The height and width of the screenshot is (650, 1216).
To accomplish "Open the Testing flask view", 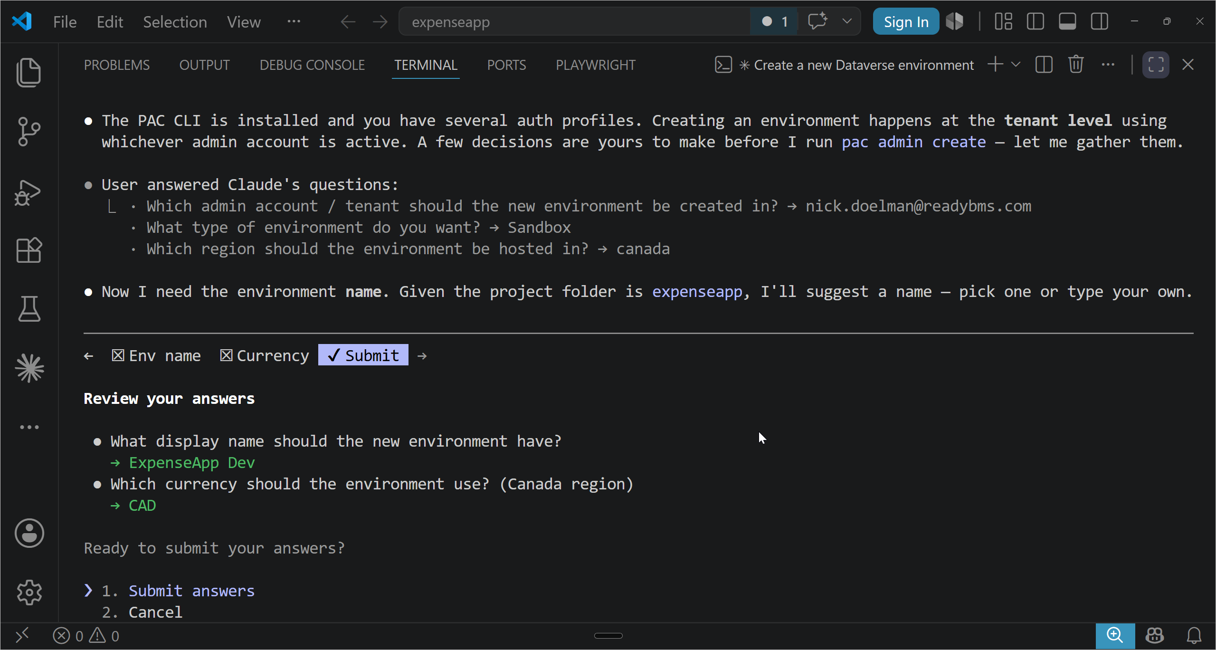I will click(29, 309).
